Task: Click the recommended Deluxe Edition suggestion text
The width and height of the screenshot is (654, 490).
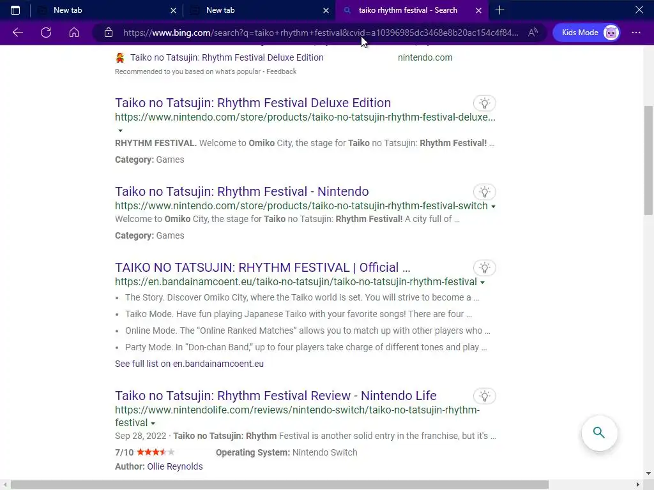Action: pyautogui.click(x=227, y=57)
